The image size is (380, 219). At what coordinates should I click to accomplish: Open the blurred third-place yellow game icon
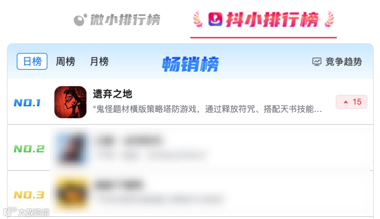pos(71,194)
